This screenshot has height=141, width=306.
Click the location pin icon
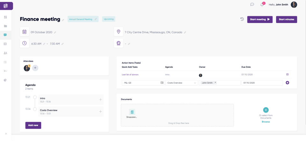(119, 32)
